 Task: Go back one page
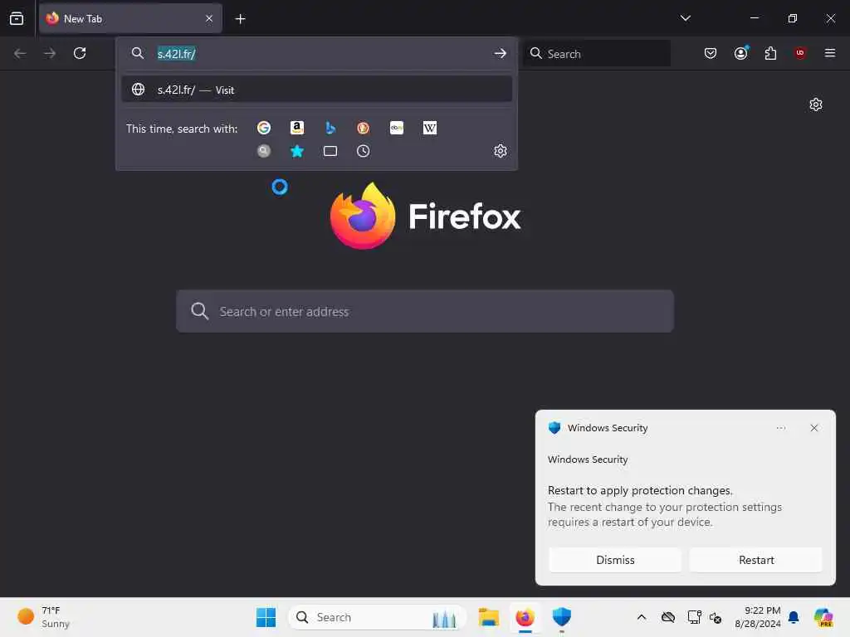pos(20,53)
